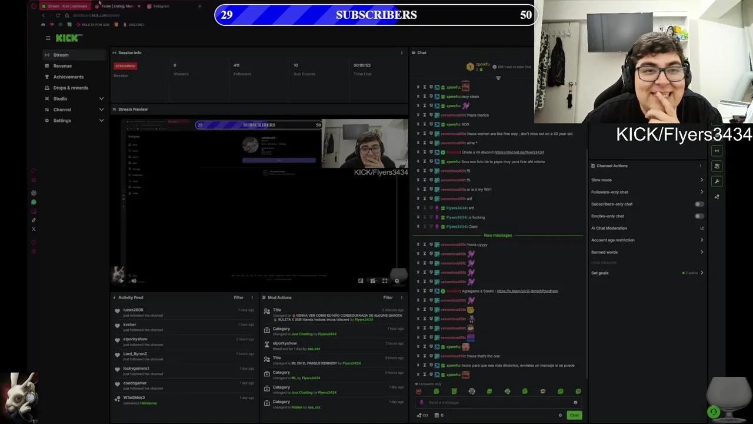Toggle Emotes-only chat switch
The image size is (753, 424).
(699, 216)
